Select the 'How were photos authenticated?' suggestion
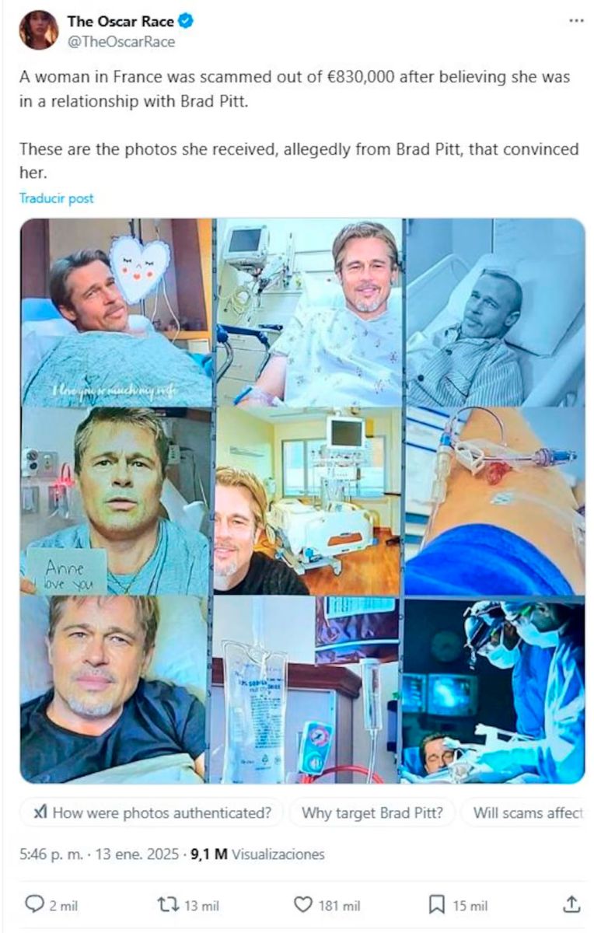Viewport: 594px width, 933px height. click(152, 813)
